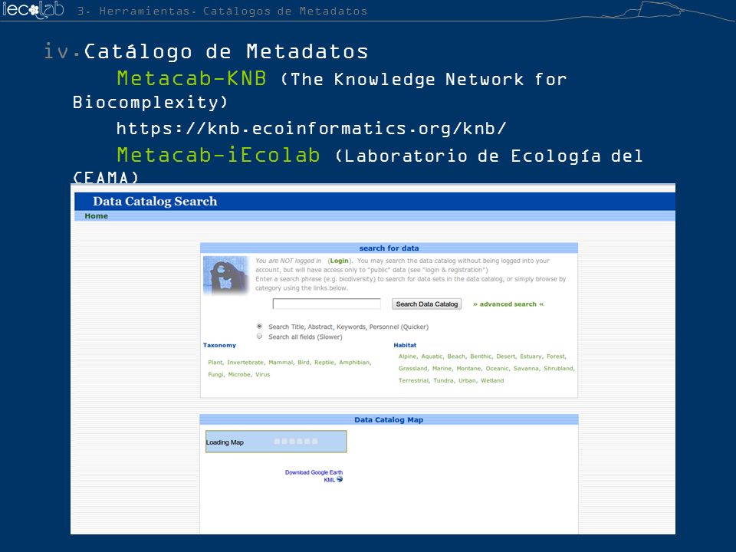Browse the Invertebrate taxonomy category
This screenshot has width=736, height=552.
point(245,363)
